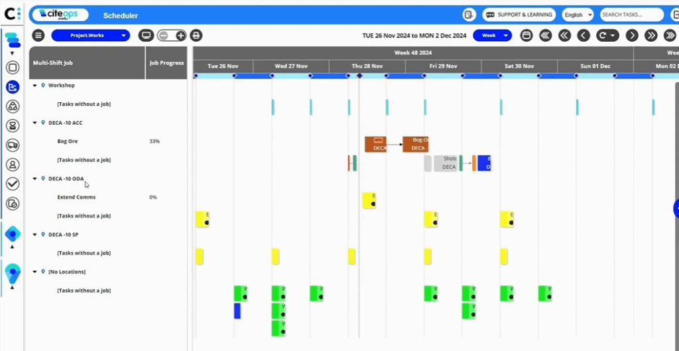Click the zoom-in plus button

pos(180,36)
